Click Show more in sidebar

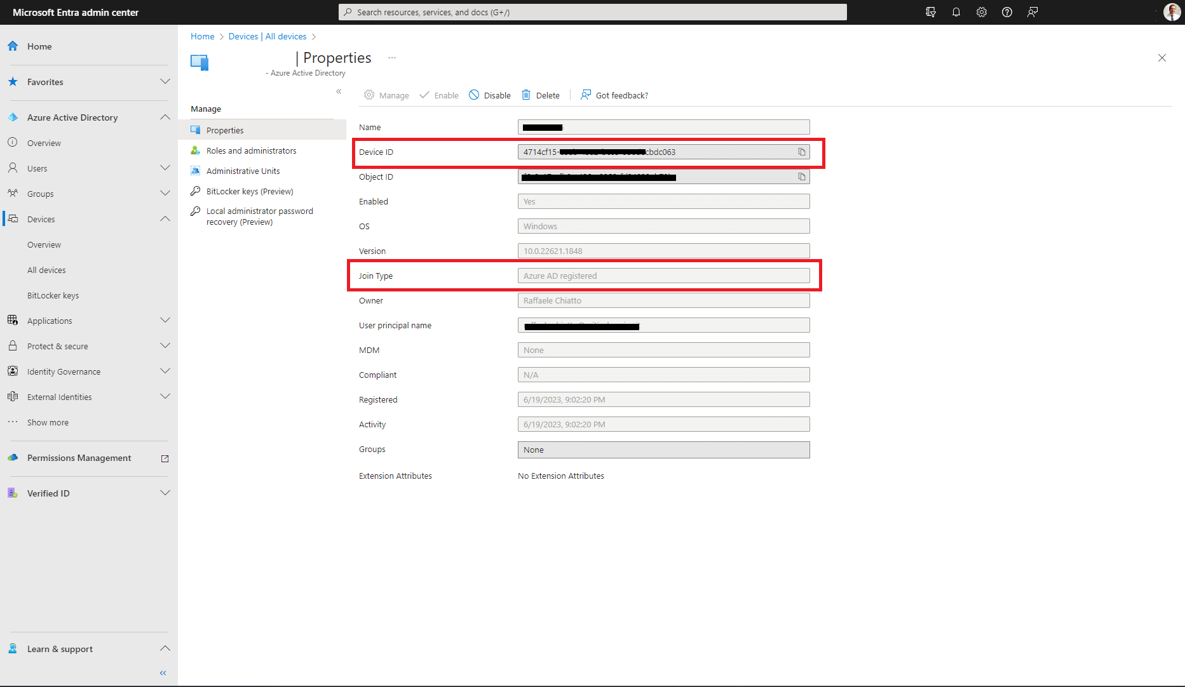click(x=48, y=422)
